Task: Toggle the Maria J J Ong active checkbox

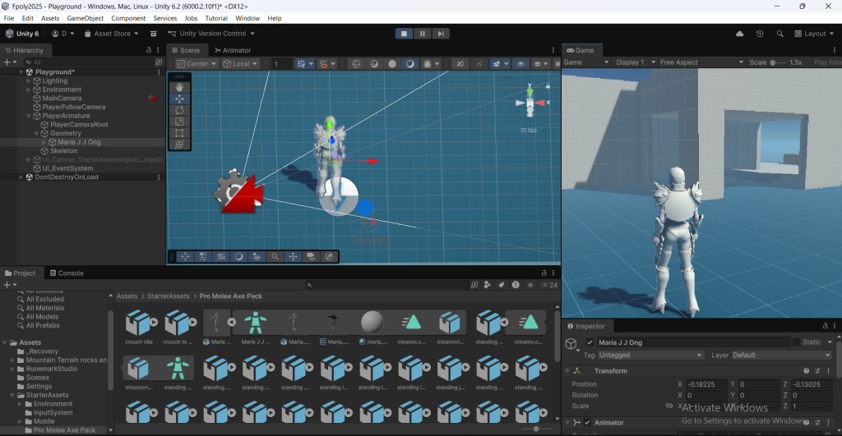Action: point(590,342)
